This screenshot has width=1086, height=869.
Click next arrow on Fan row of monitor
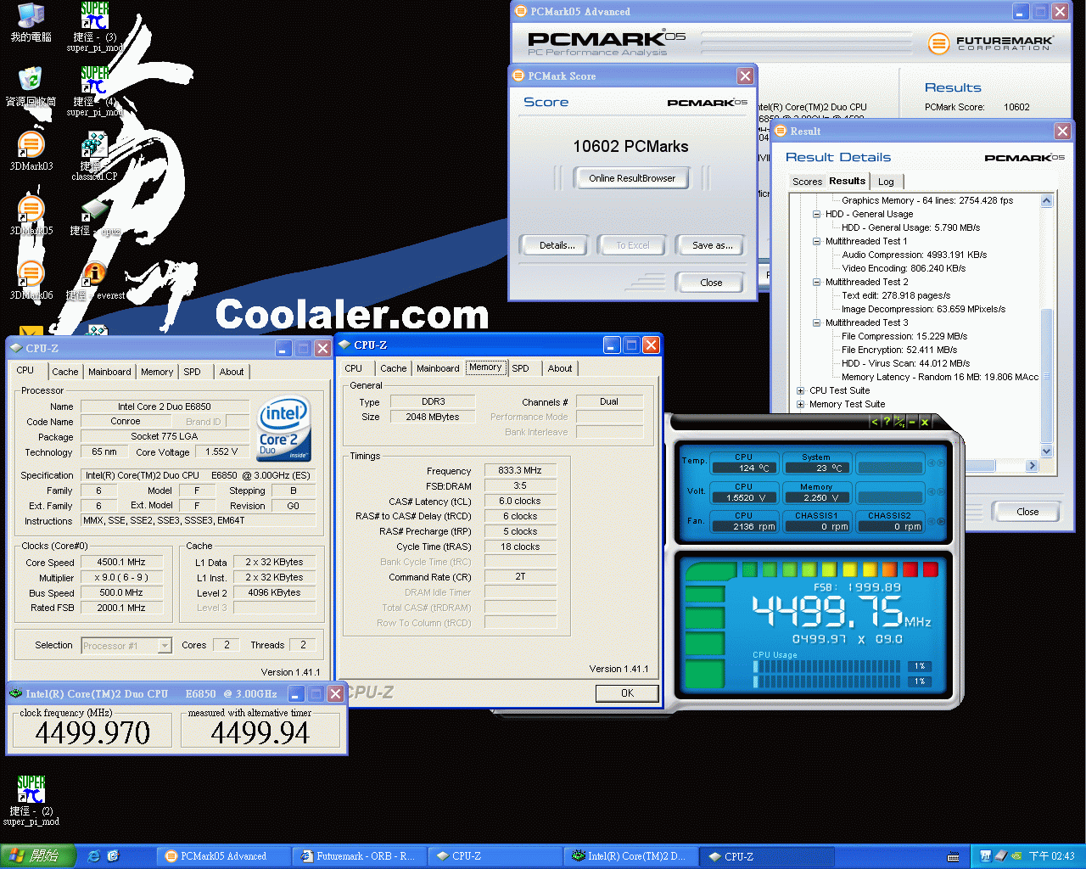(940, 522)
